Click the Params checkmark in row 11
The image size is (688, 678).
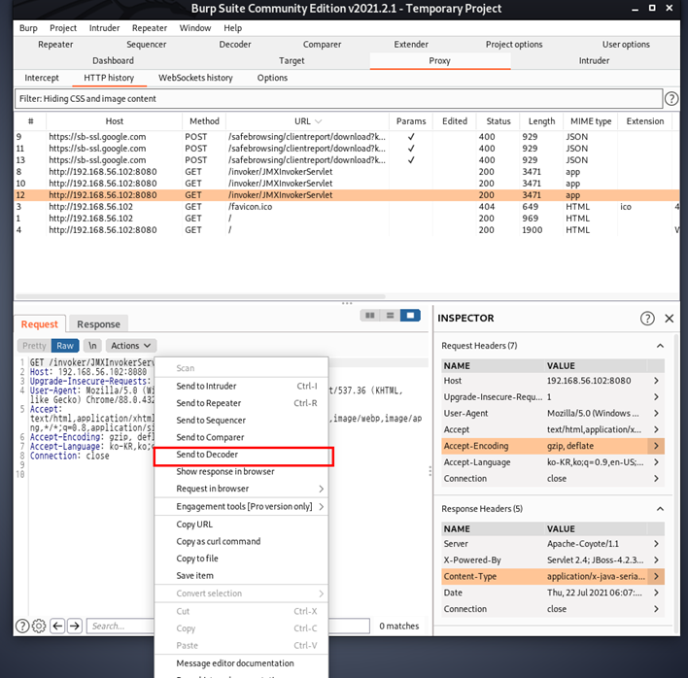click(x=411, y=149)
